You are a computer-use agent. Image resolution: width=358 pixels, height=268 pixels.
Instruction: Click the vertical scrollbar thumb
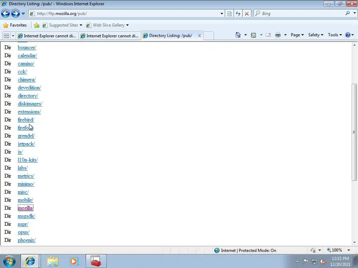click(x=355, y=132)
